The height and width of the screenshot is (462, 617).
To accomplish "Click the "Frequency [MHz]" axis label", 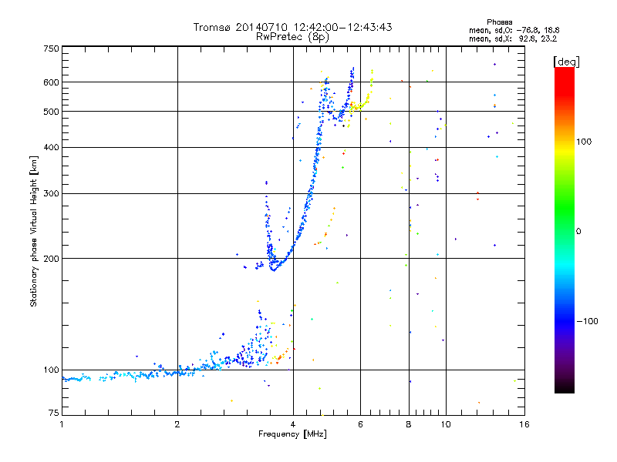I will click(x=292, y=434).
